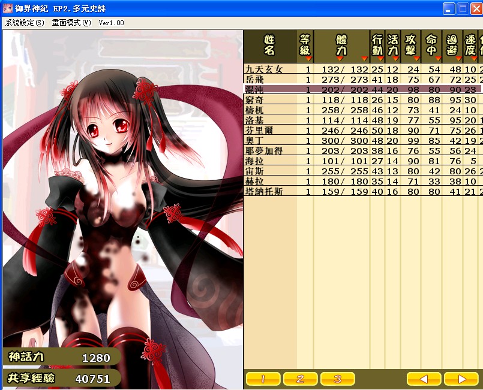Image resolution: width=483 pixels, height=390 pixels.
Task: Select the 赫拉 character row
Action: (x=363, y=181)
